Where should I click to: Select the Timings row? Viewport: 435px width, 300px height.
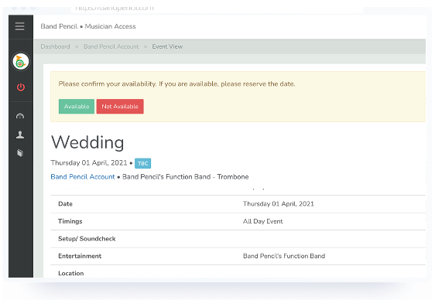[x=238, y=221]
